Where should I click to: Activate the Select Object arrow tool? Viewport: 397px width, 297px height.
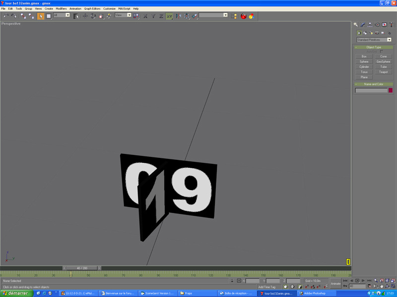point(41,16)
